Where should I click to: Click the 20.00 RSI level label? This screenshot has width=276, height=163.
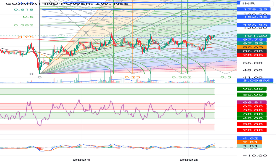252,130
